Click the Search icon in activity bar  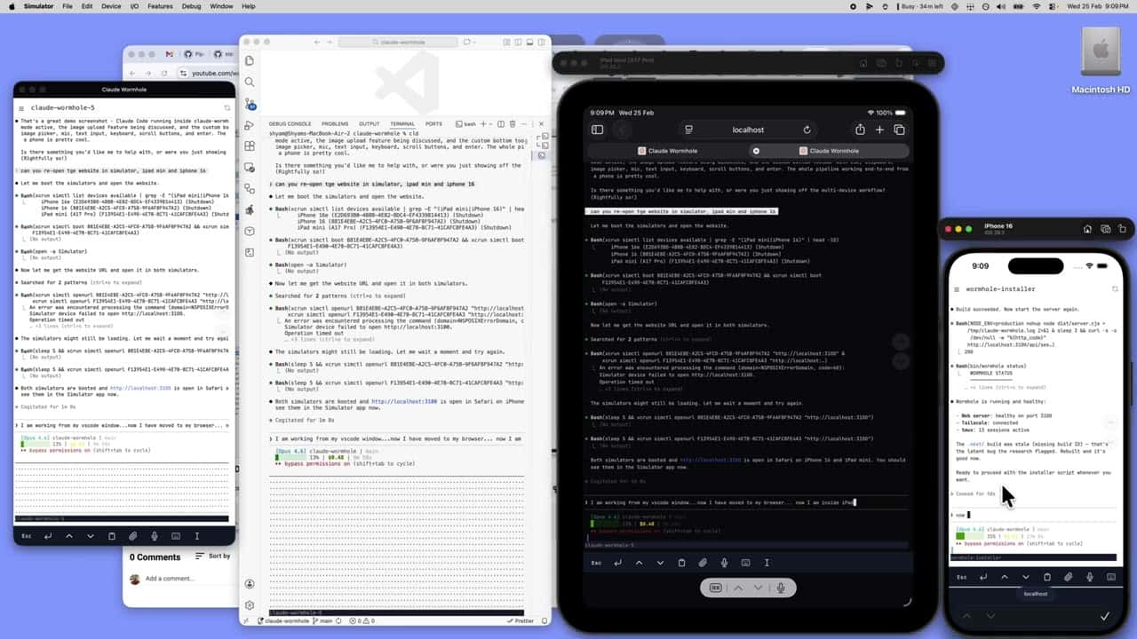coord(250,82)
